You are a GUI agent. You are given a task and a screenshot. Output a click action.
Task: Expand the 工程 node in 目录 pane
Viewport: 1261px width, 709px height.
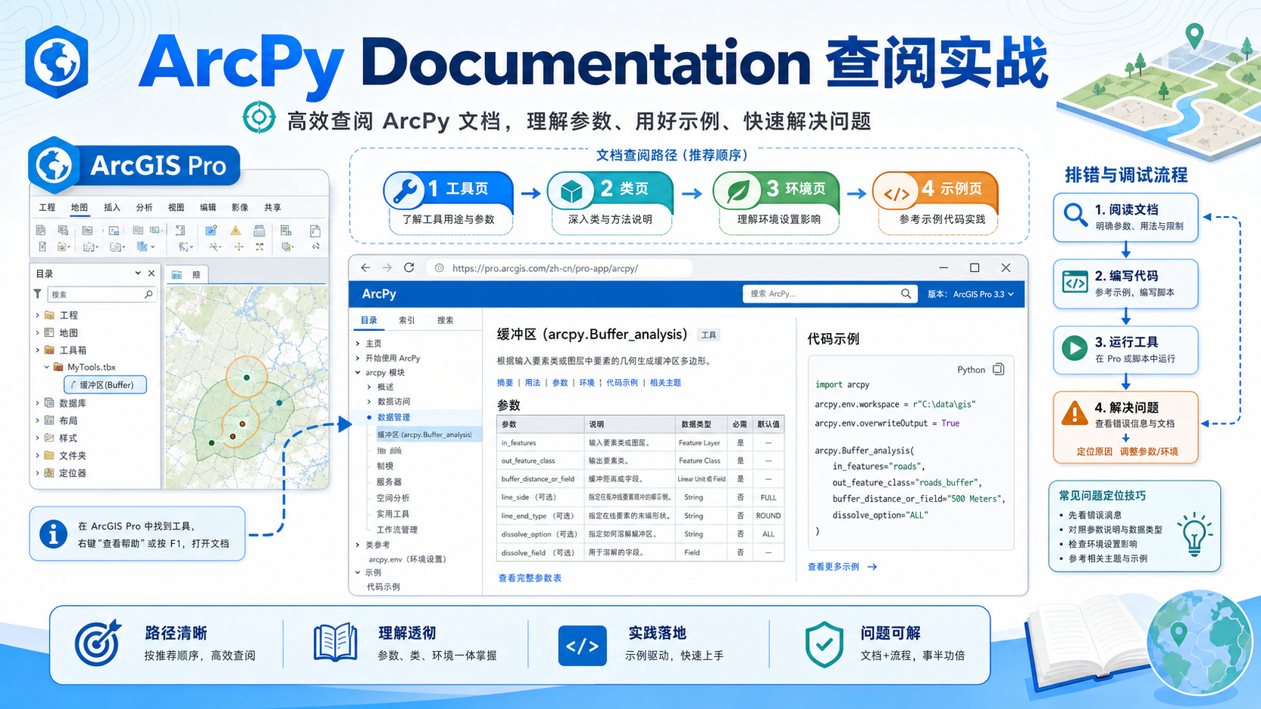coord(38,315)
